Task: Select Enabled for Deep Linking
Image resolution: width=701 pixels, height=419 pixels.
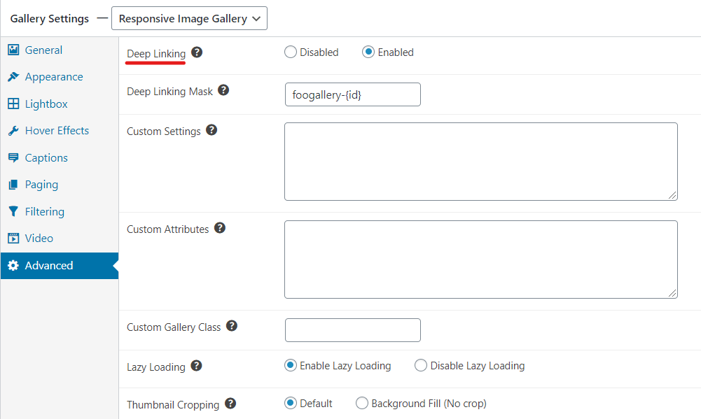Action: tap(368, 52)
